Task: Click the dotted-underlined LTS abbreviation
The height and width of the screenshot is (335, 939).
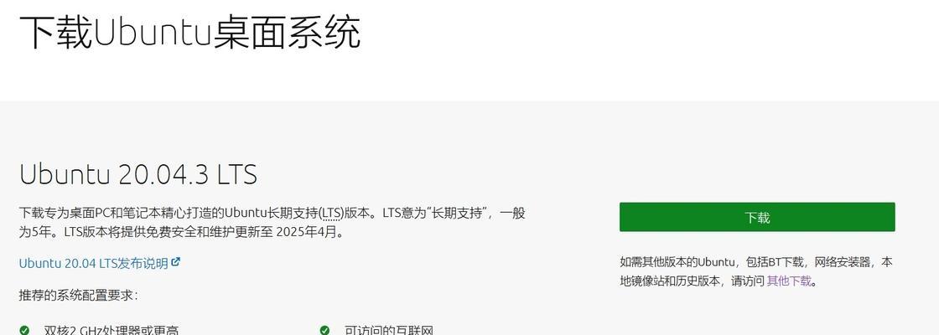Action: click(331, 213)
